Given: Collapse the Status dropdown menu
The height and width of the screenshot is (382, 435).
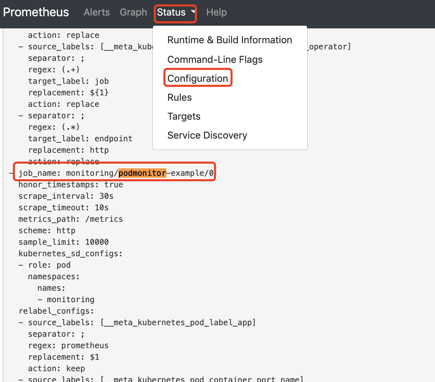Looking at the screenshot, I should (171, 13).
